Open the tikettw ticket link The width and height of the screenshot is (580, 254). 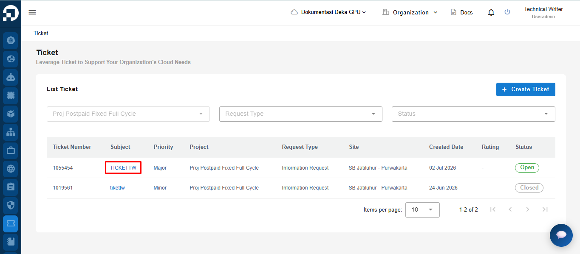(x=117, y=188)
